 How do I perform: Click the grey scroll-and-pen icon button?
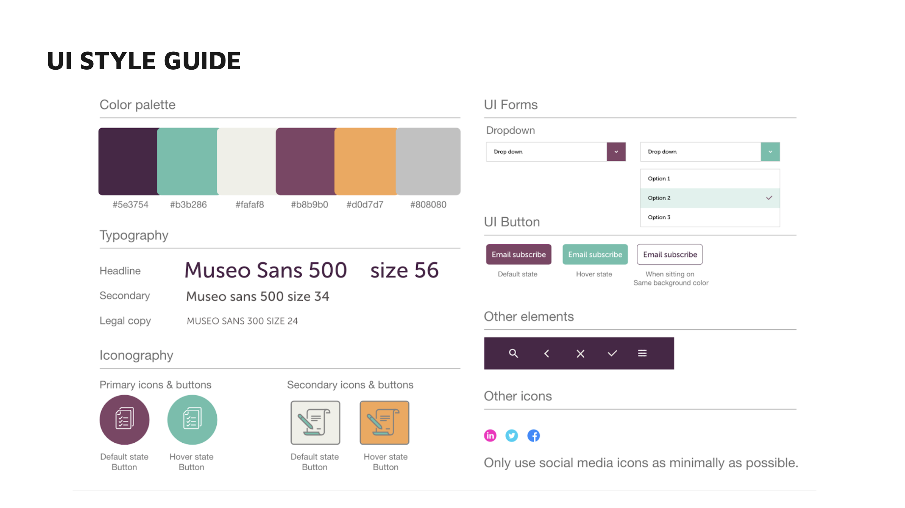tap(315, 422)
